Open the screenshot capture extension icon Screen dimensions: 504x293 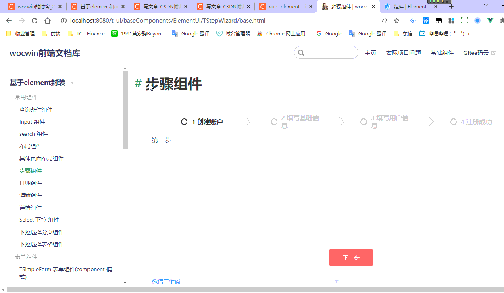pyautogui.click(x=464, y=21)
